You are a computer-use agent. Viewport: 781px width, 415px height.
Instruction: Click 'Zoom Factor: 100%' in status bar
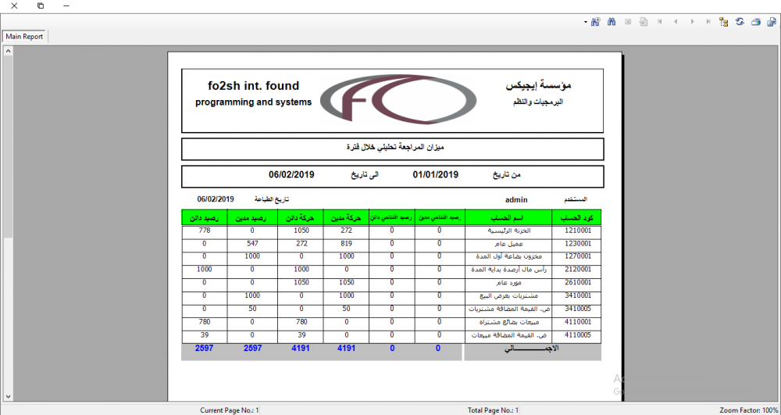tap(749, 410)
